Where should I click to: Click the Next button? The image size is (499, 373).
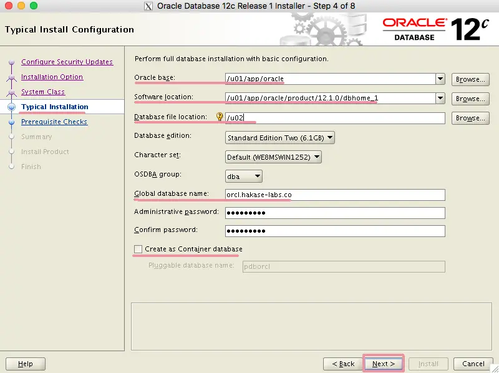click(384, 364)
